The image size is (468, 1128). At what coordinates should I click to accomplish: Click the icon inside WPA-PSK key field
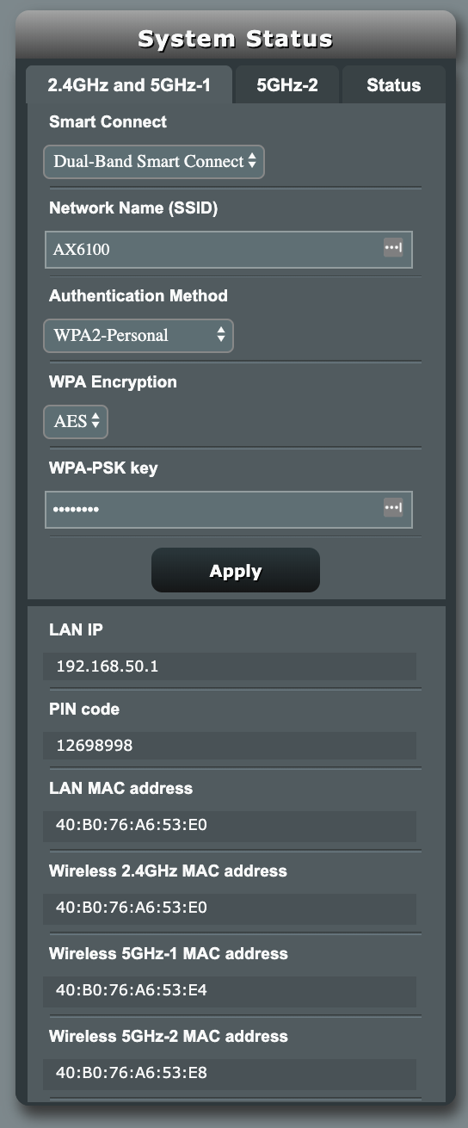pyautogui.click(x=393, y=508)
